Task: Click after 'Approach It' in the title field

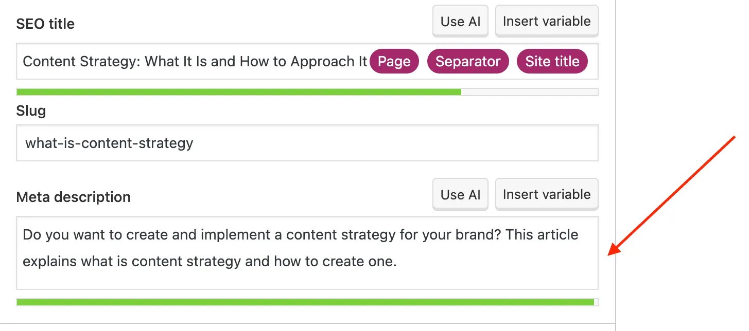Action: (x=368, y=61)
